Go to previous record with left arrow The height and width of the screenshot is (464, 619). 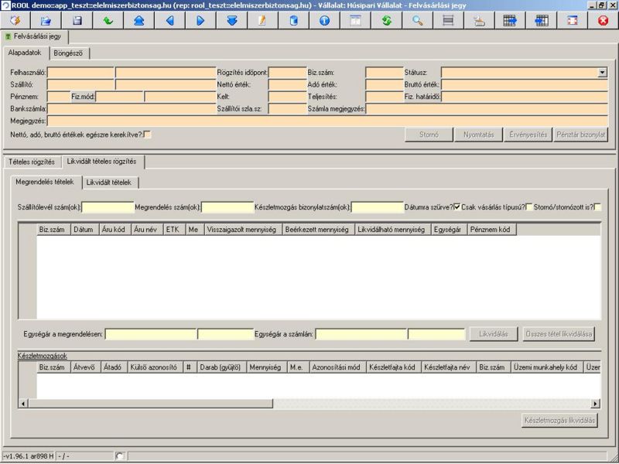(169, 20)
